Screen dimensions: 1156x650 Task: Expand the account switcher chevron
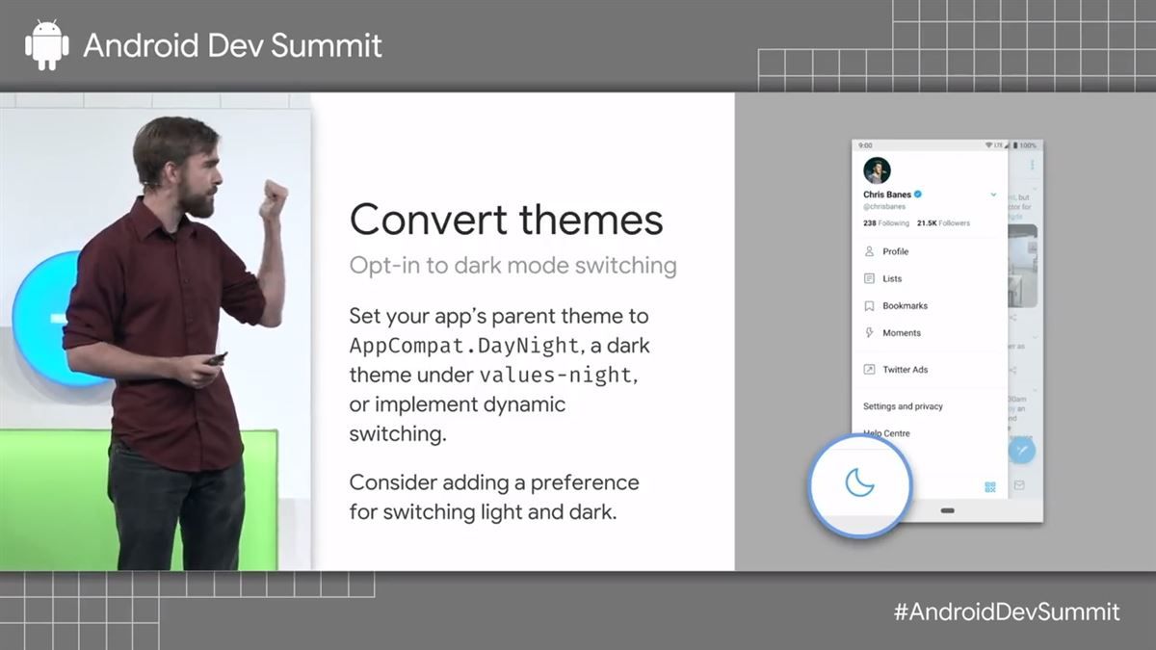[993, 195]
